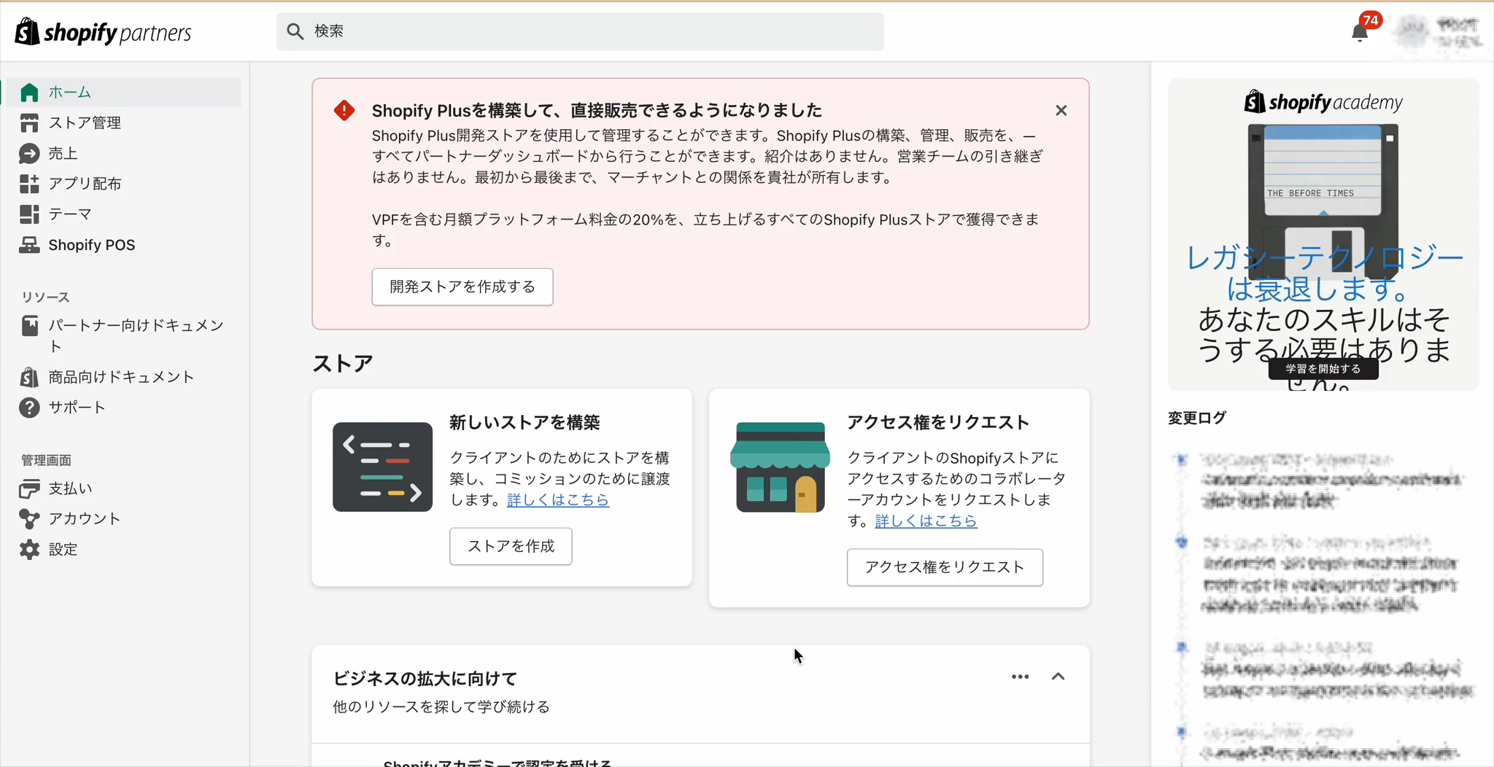1494x767 pixels.
Task: Click the 設定 gear icon
Action: pyautogui.click(x=29, y=550)
